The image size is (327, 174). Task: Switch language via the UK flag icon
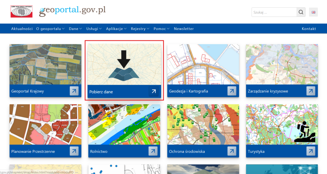313,12
